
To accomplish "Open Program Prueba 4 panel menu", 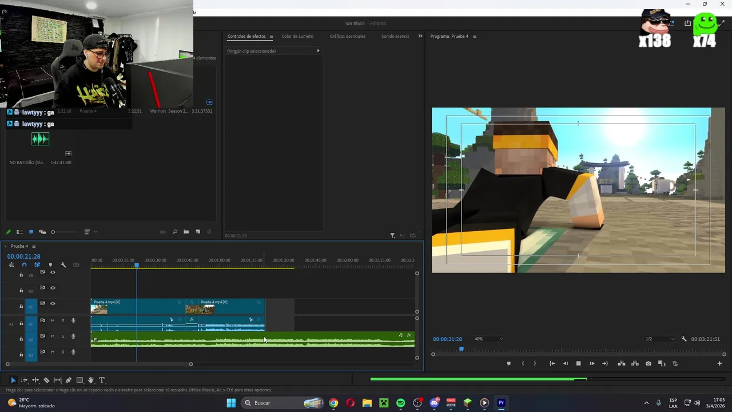I will 474,36.
